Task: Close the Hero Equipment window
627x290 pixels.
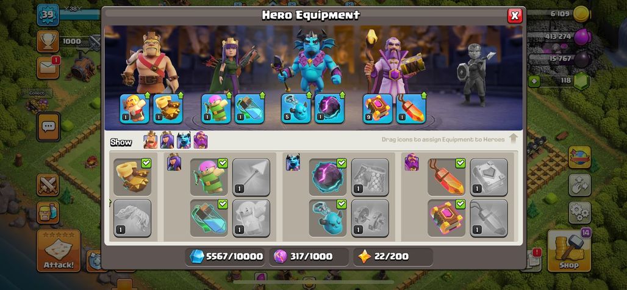Action: [x=515, y=16]
